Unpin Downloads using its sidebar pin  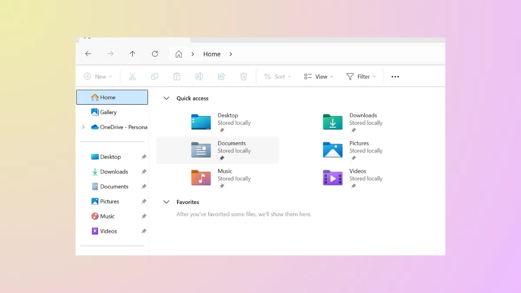point(143,171)
